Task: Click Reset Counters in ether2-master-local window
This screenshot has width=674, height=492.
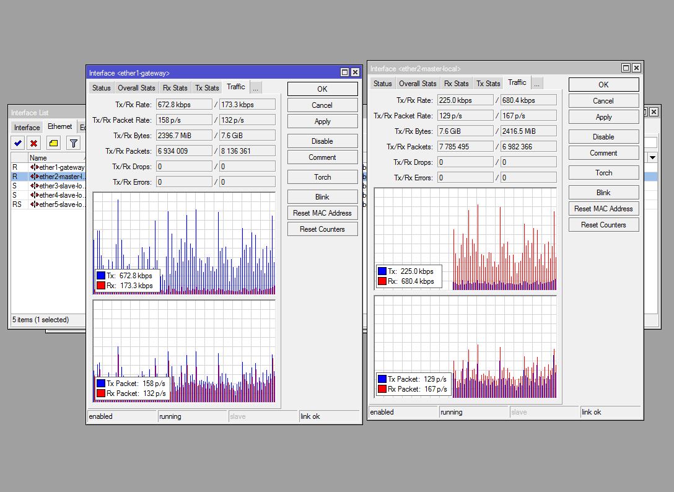Action: (x=603, y=224)
